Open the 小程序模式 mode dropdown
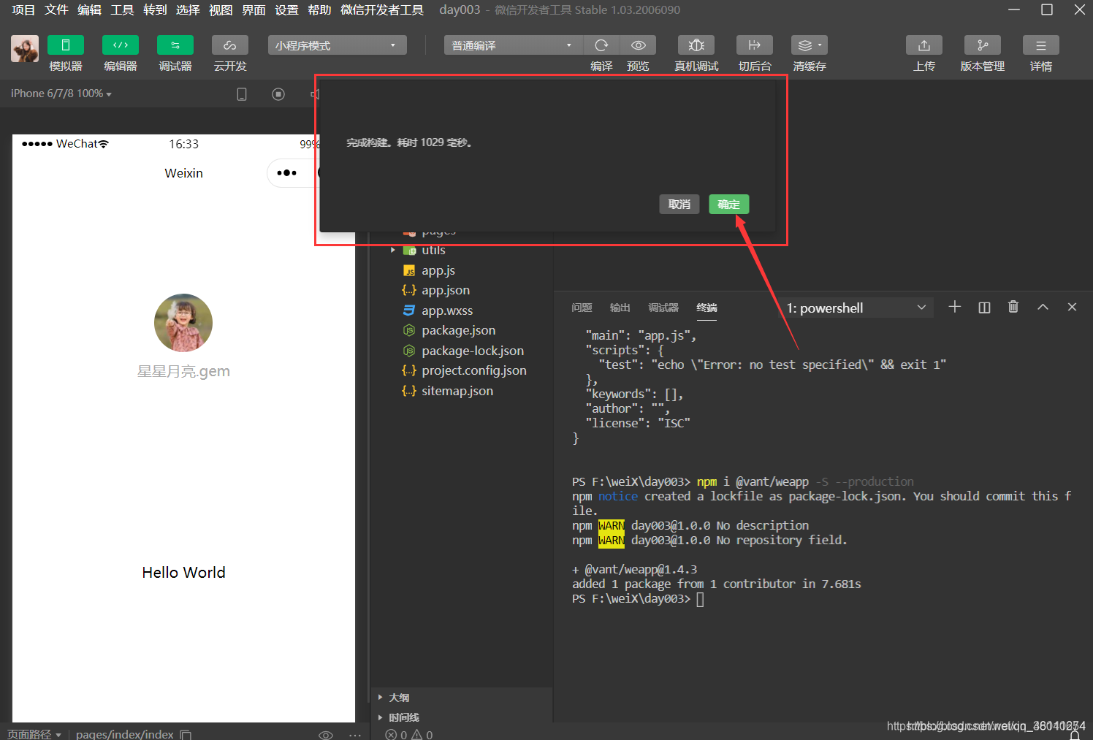This screenshot has height=740, width=1093. coord(337,45)
